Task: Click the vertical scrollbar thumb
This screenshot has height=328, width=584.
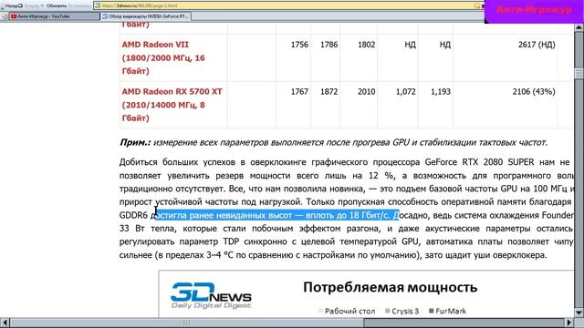Action: [x=579, y=73]
